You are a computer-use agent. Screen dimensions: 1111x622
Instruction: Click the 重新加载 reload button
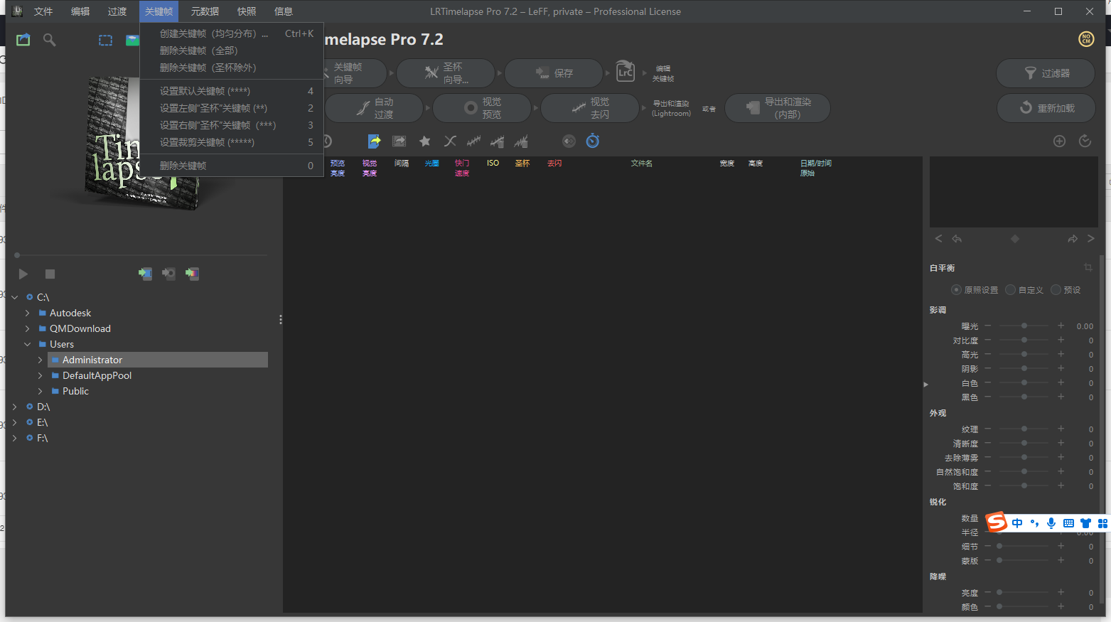pos(1046,108)
